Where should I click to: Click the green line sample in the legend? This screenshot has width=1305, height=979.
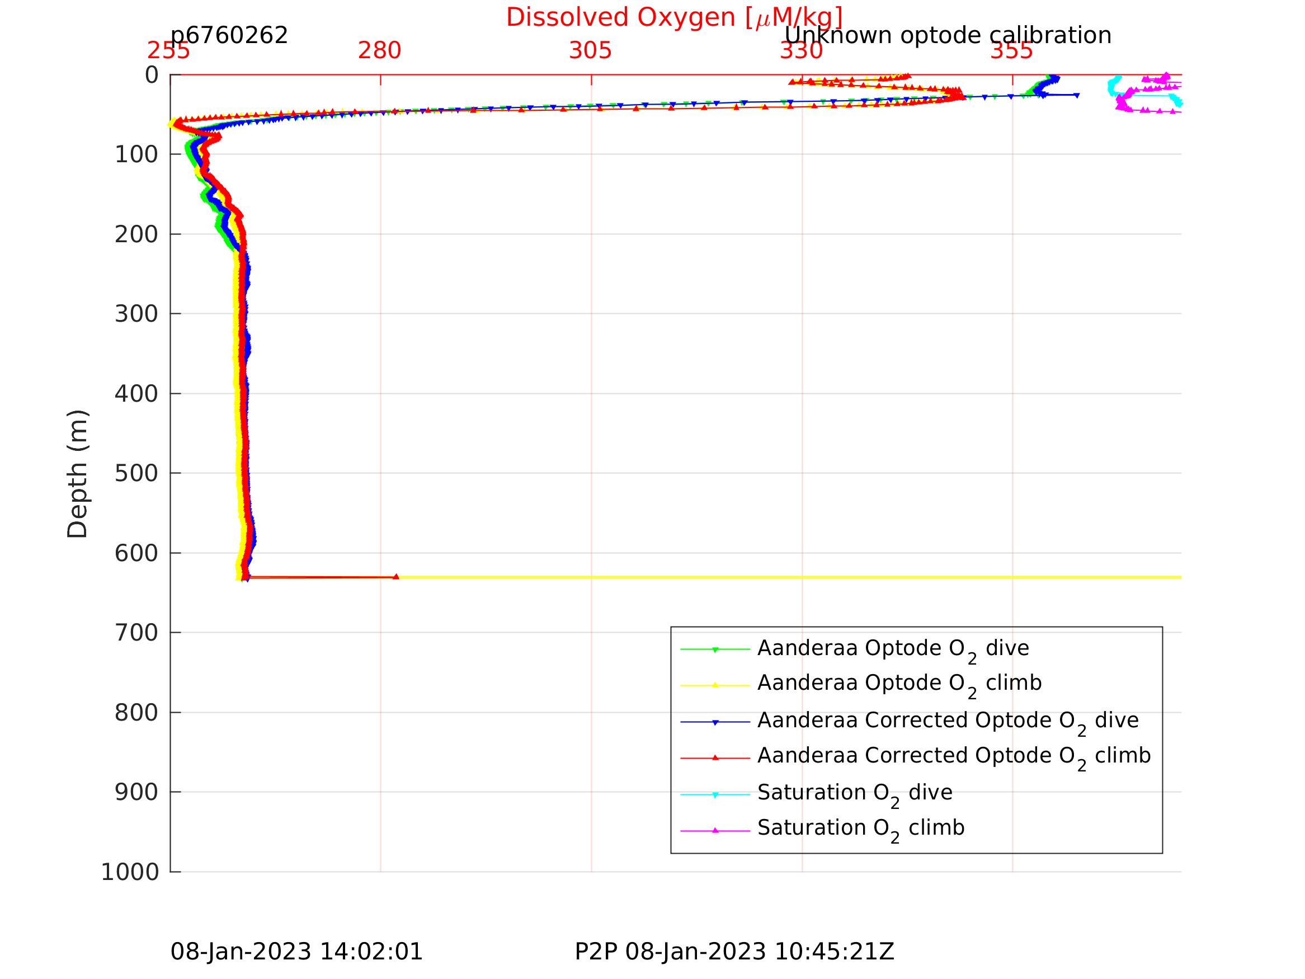715,649
